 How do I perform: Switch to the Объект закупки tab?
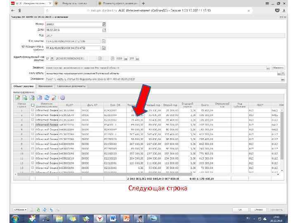coord(24,86)
